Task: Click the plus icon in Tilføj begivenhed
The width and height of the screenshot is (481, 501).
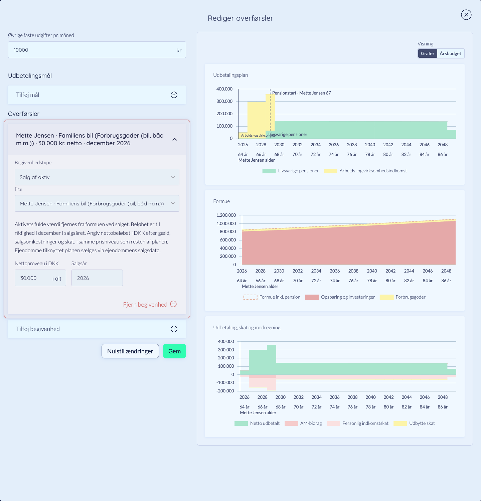Action: coord(174,329)
